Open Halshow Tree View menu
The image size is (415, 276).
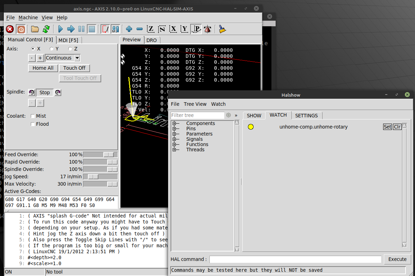tap(195, 104)
